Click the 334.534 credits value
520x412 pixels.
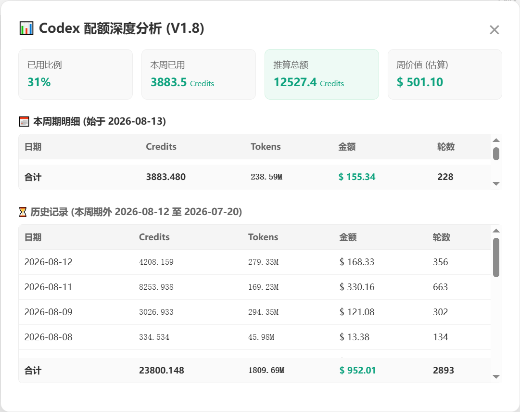[x=154, y=337]
